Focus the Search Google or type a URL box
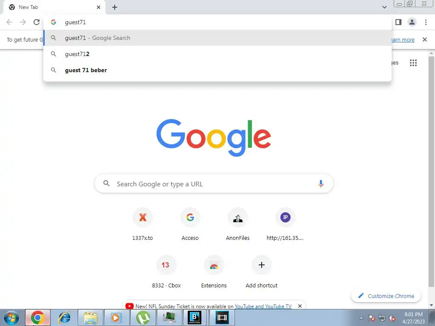 point(214,184)
